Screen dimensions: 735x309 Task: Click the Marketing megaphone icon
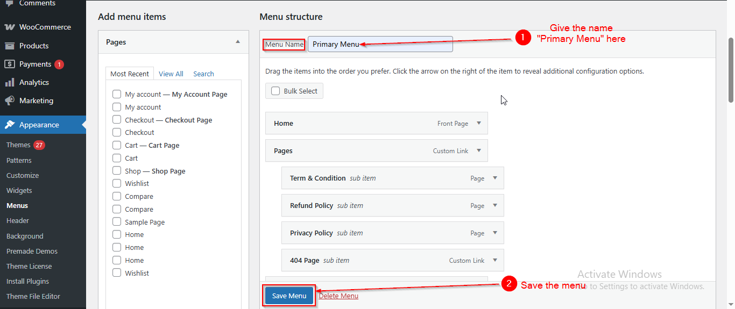tap(10, 100)
